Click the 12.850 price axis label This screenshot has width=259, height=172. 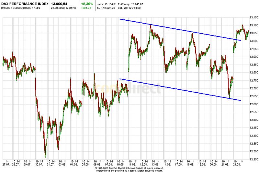pos(254,65)
